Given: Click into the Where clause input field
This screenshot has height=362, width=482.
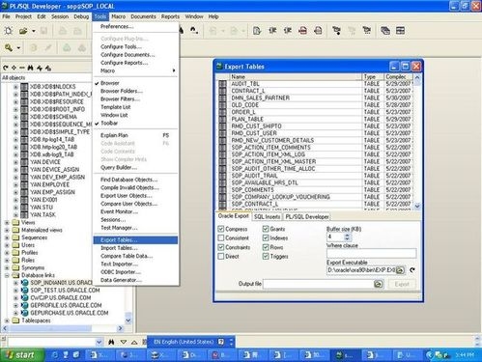Looking at the screenshot, I should 371,253.
